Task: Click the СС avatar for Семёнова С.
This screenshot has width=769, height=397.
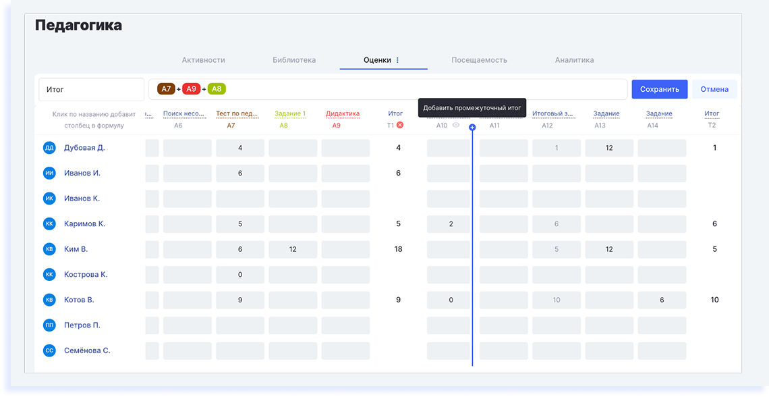Action: click(x=49, y=351)
